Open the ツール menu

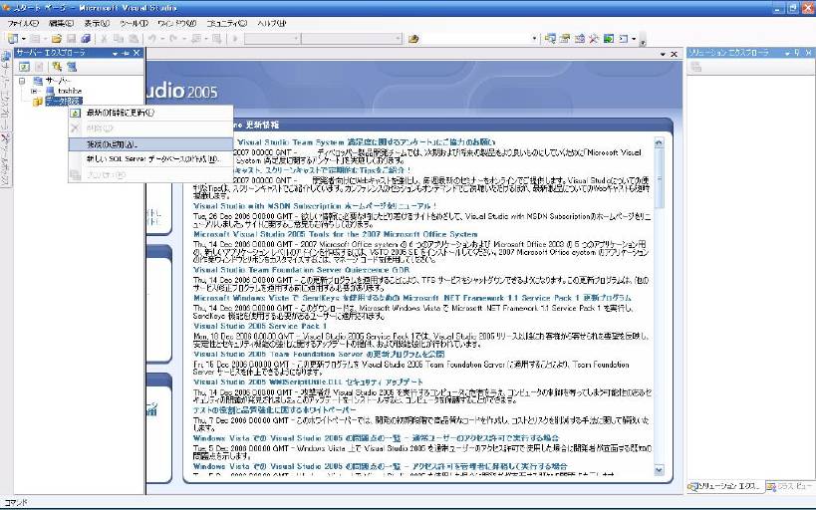tap(134, 24)
